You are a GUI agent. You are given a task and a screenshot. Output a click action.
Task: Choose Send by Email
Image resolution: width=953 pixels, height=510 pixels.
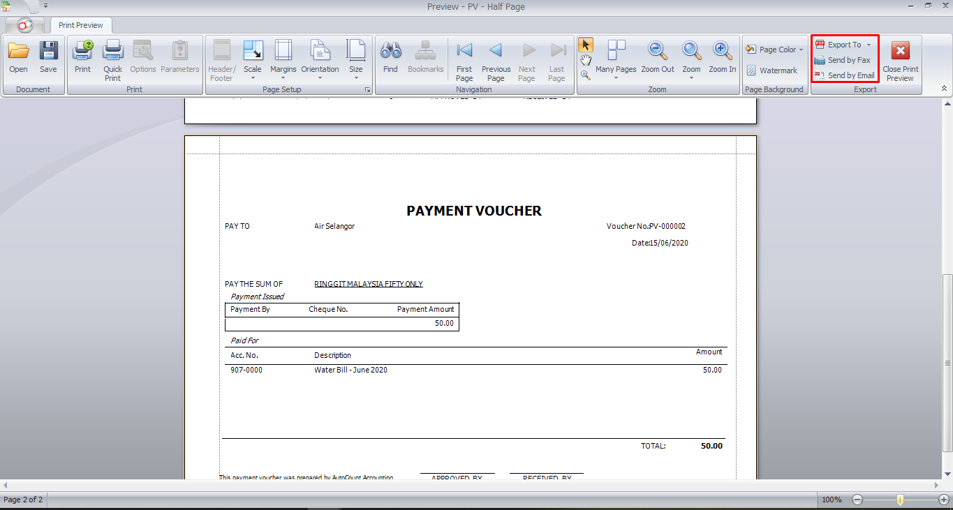click(x=844, y=75)
